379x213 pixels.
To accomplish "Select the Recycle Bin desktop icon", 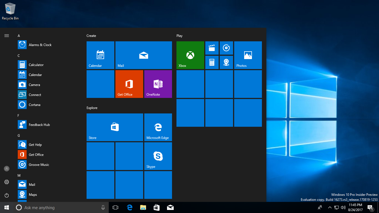I will (x=10, y=11).
